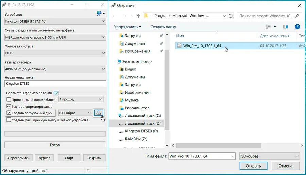This screenshot has width=306, height=175.
Task: Click the Win_Pro_10_1703.1_64 ISO file icon
Action: pyautogui.click(x=179, y=46)
